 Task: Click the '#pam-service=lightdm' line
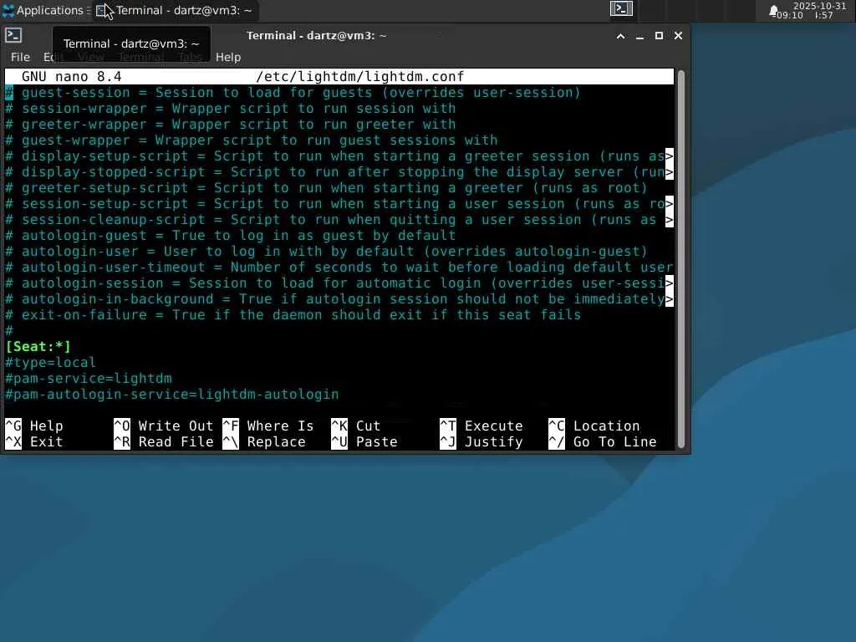[x=89, y=379]
